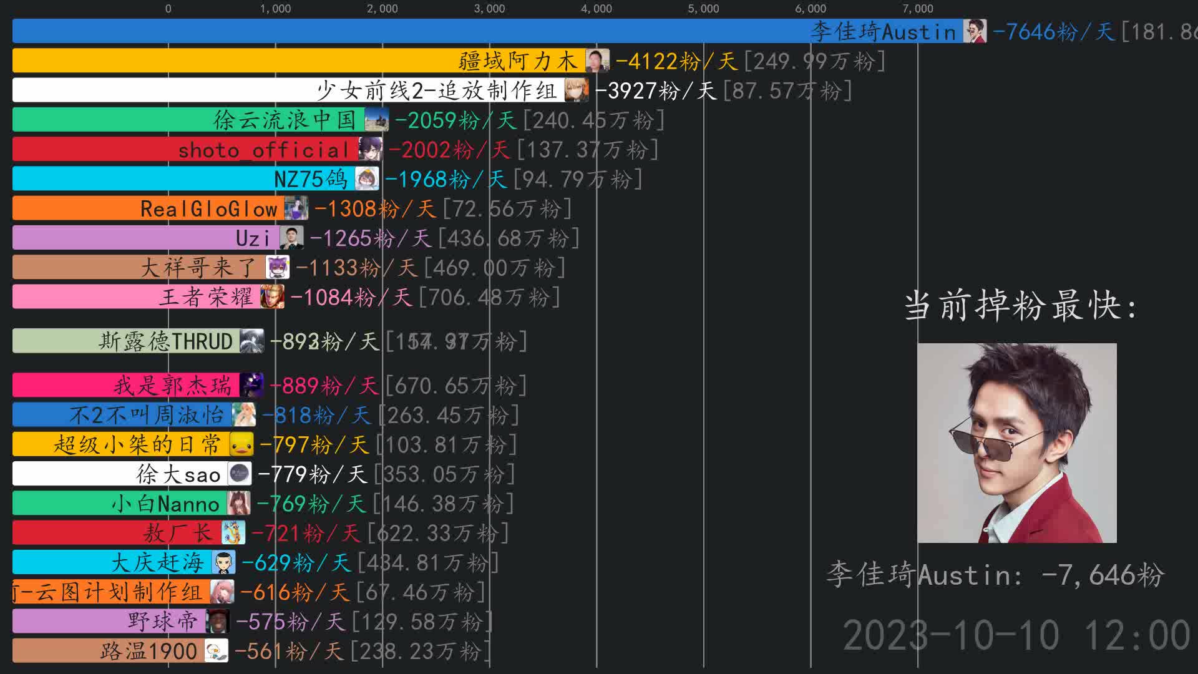
Task: Click the [240.45万粉] follower count
Action: pyautogui.click(x=593, y=120)
